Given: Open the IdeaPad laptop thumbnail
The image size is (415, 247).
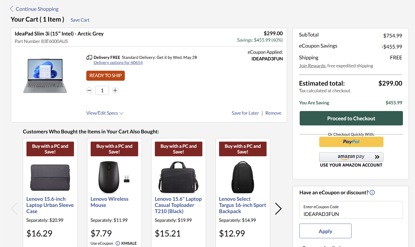Looking at the screenshot, I should (x=45, y=76).
